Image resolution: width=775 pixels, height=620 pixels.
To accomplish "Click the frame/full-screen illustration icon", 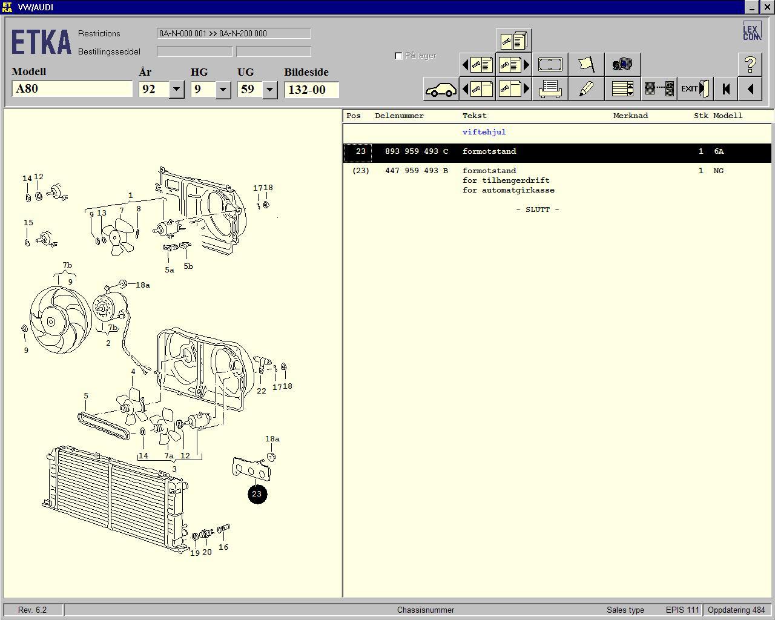I will [x=550, y=65].
